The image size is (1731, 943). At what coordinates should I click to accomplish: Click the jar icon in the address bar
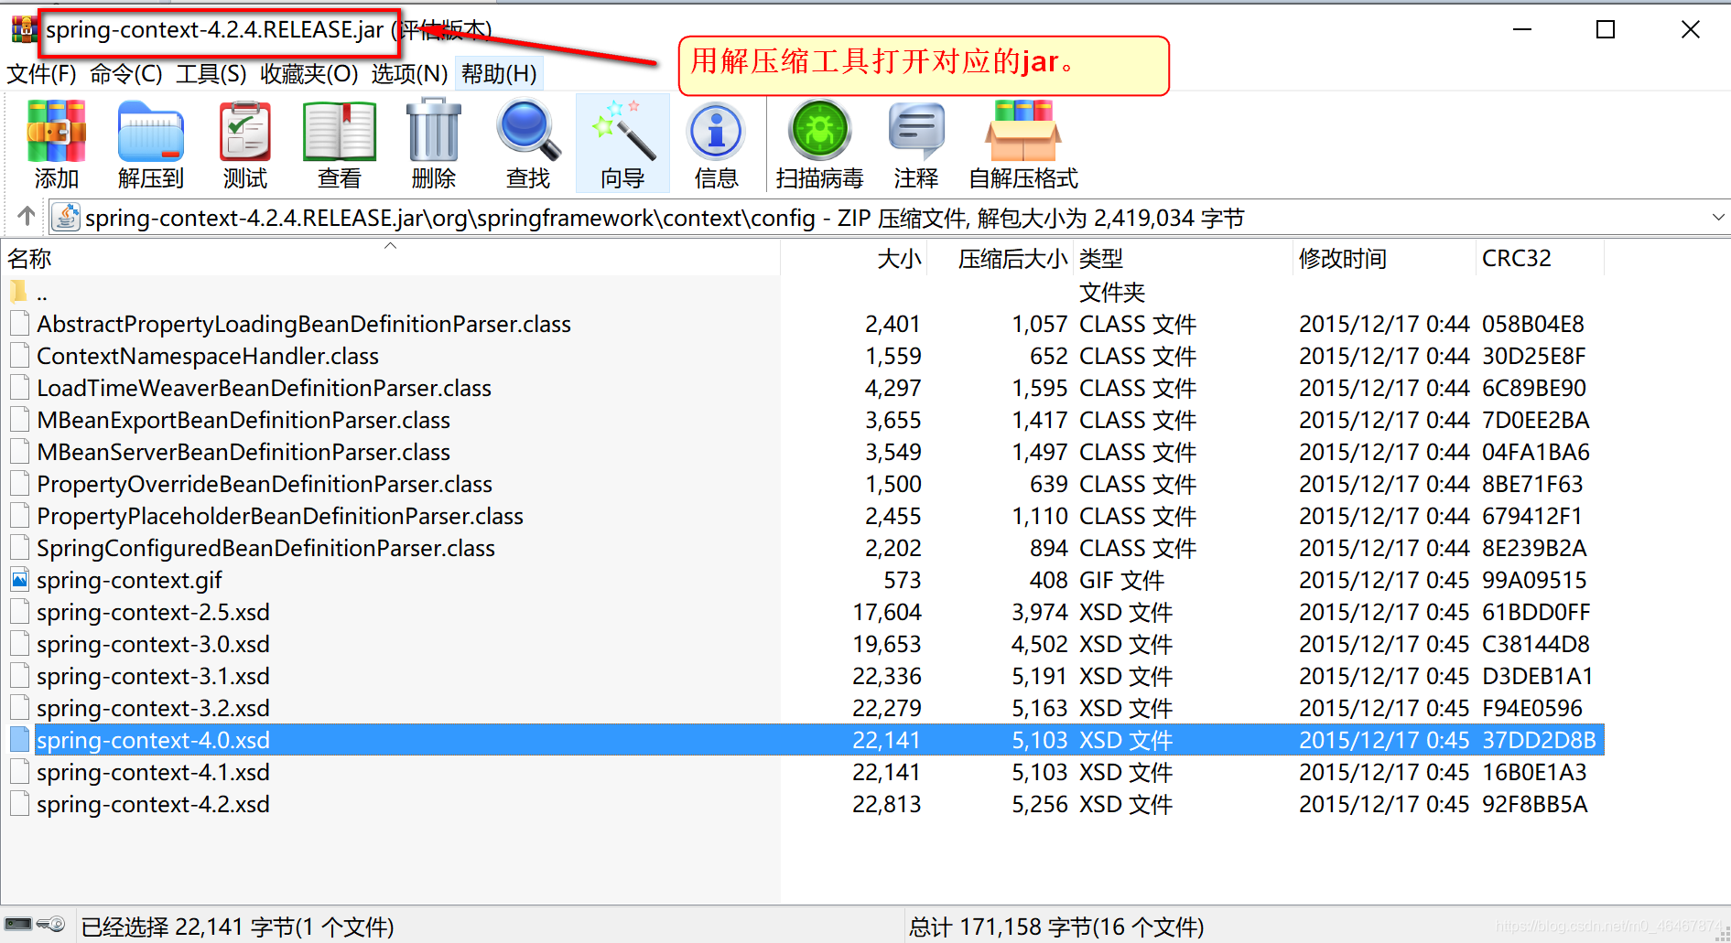pyautogui.click(x=66, y=218)
